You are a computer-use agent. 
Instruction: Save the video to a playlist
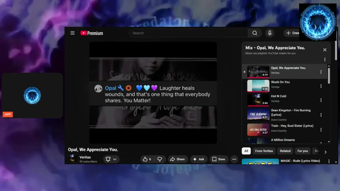(219, 159)
